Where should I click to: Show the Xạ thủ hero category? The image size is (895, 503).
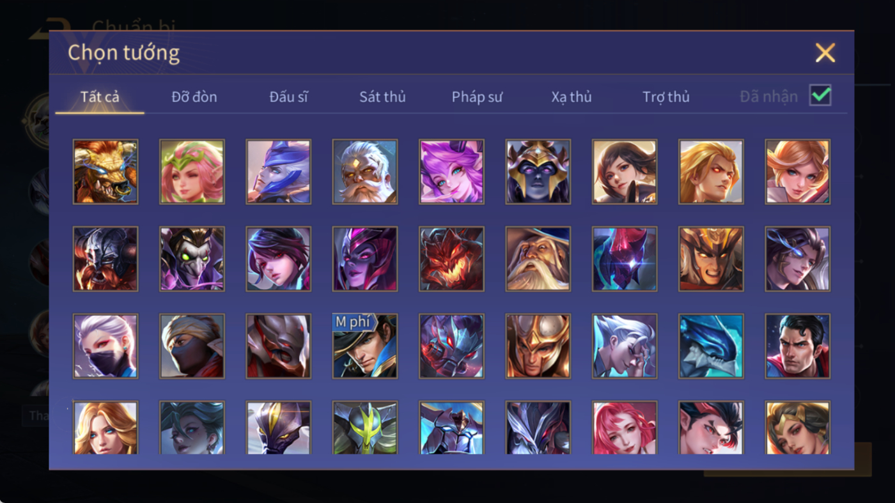(x=572, y=97)
